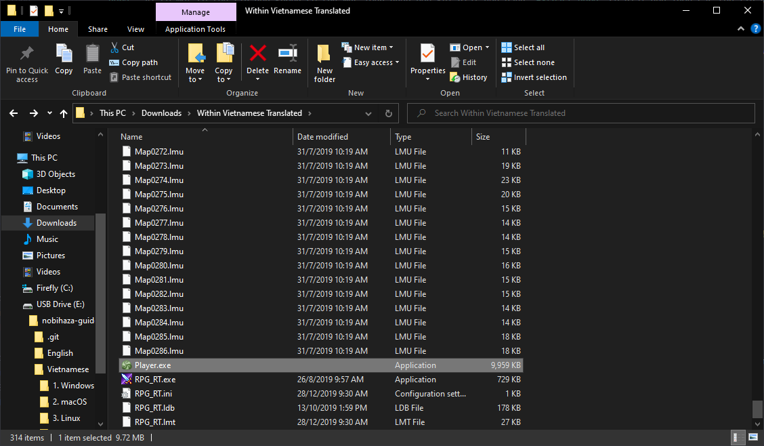This screenshot has height=446, width=764.
Task: Open the Vietnamese folder in navigation tree
Action: (68, 369)
